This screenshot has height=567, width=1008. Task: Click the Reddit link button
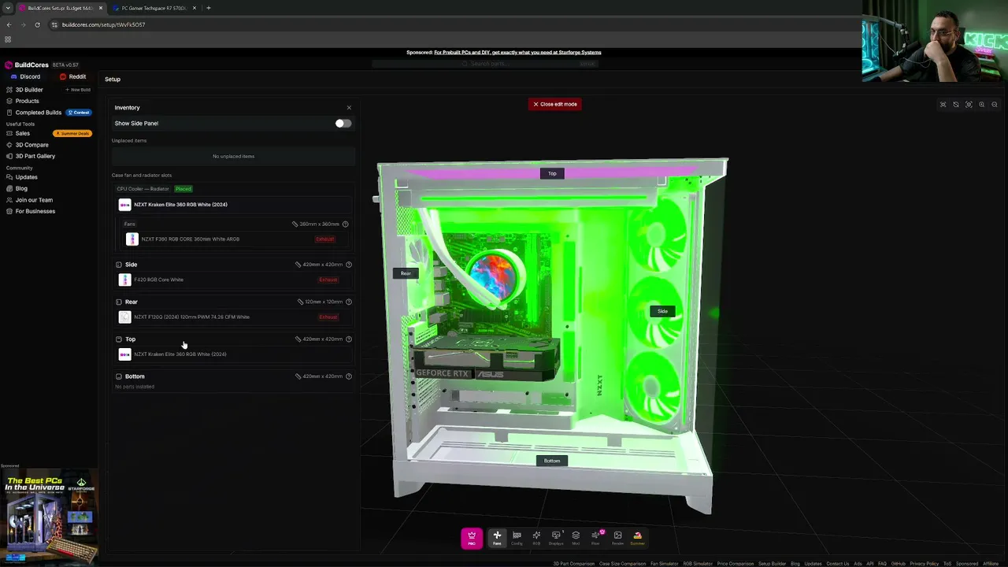click(73, 77)
